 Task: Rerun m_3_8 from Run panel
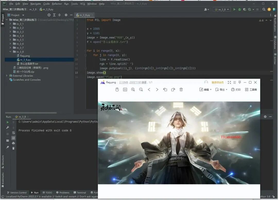(x=8, y=122)
